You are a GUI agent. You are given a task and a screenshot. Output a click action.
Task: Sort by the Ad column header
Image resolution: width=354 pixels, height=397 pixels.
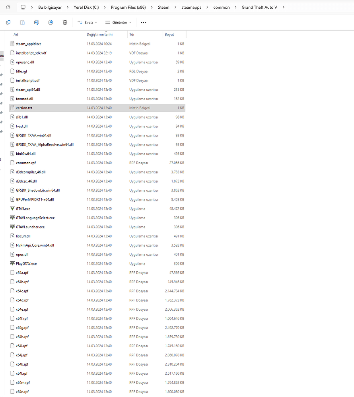(16, 35)
